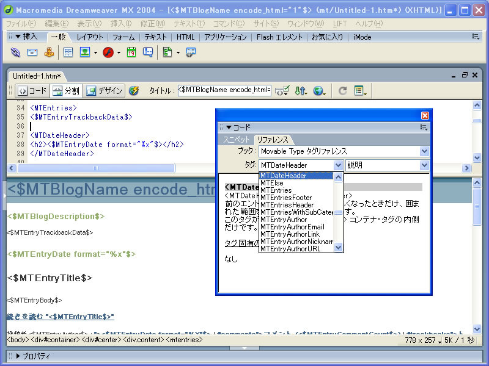
Task: Click the Check Browser Support icon
Action: coord(282,90)
